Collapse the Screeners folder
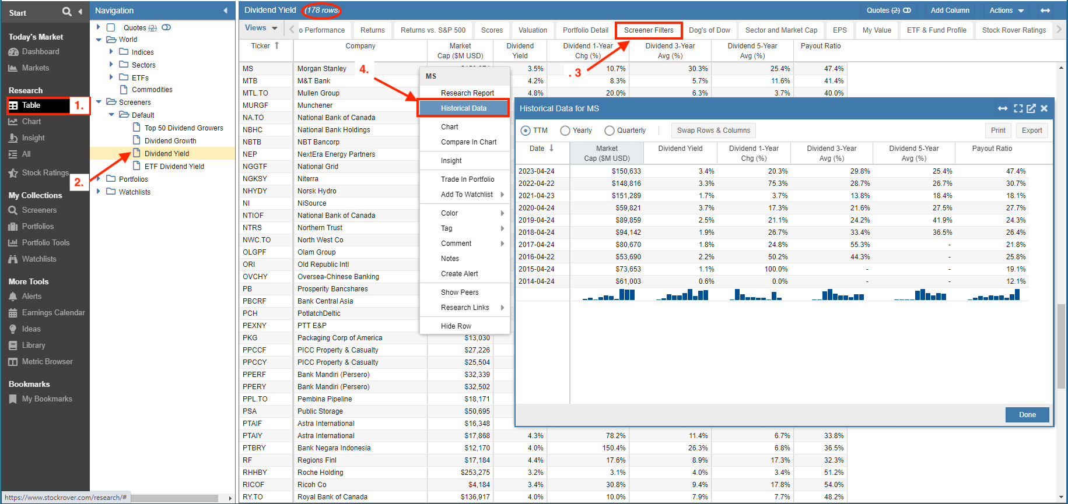 [99, 102]
